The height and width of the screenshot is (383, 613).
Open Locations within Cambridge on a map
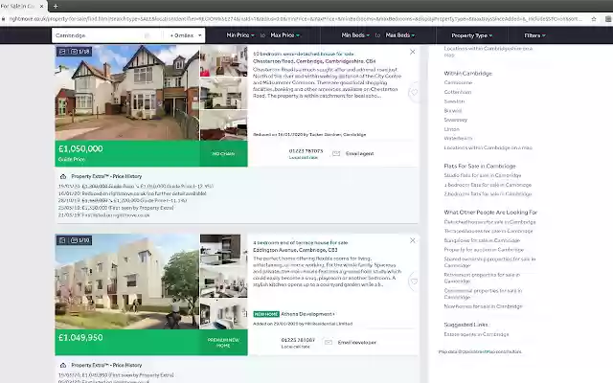pyautogui.click(x=488, y=147)
